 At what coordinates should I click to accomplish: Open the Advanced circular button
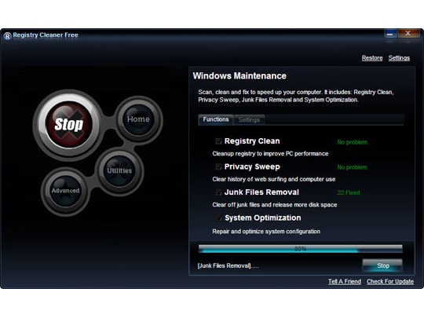tap(65, 191)
